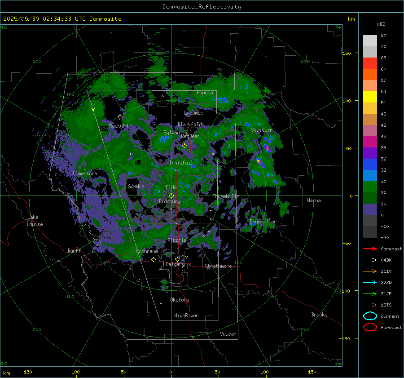Click the Innisfail city label
Image resolution: width=404 pixels, height=378 pixels.
tap(181, 163)
